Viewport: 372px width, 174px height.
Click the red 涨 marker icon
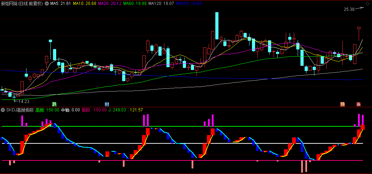(x=358, y=104)
